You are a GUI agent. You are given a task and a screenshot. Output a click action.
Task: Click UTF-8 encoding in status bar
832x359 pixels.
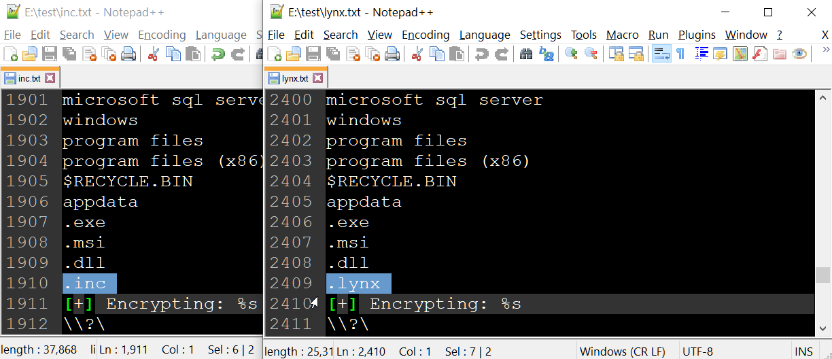(x=697, y=352)
